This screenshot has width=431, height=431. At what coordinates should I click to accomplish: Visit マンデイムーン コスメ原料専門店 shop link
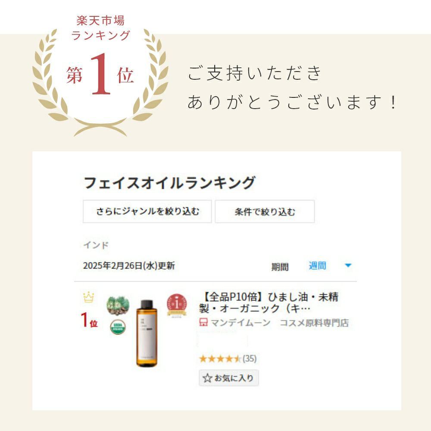point(280,322)
